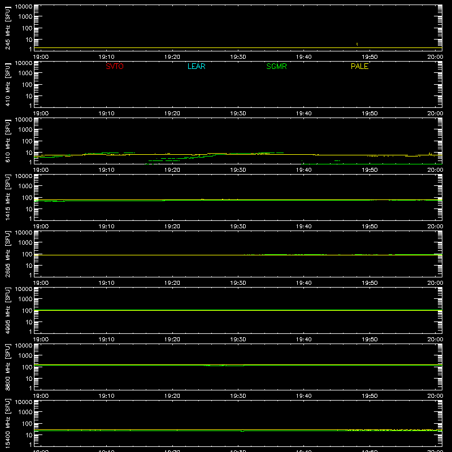Click the green dip near 19:30 in 8800 MHz panel

[225, 366]
